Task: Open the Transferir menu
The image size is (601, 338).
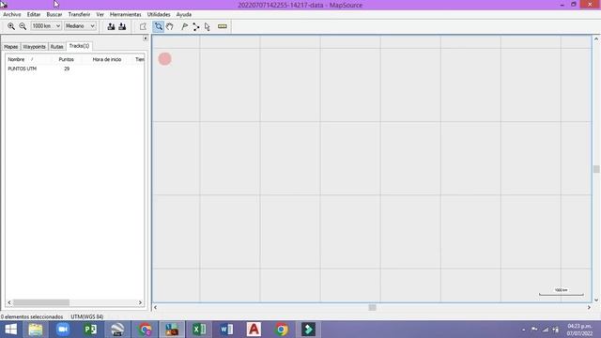Action: [x=79, y=14]
